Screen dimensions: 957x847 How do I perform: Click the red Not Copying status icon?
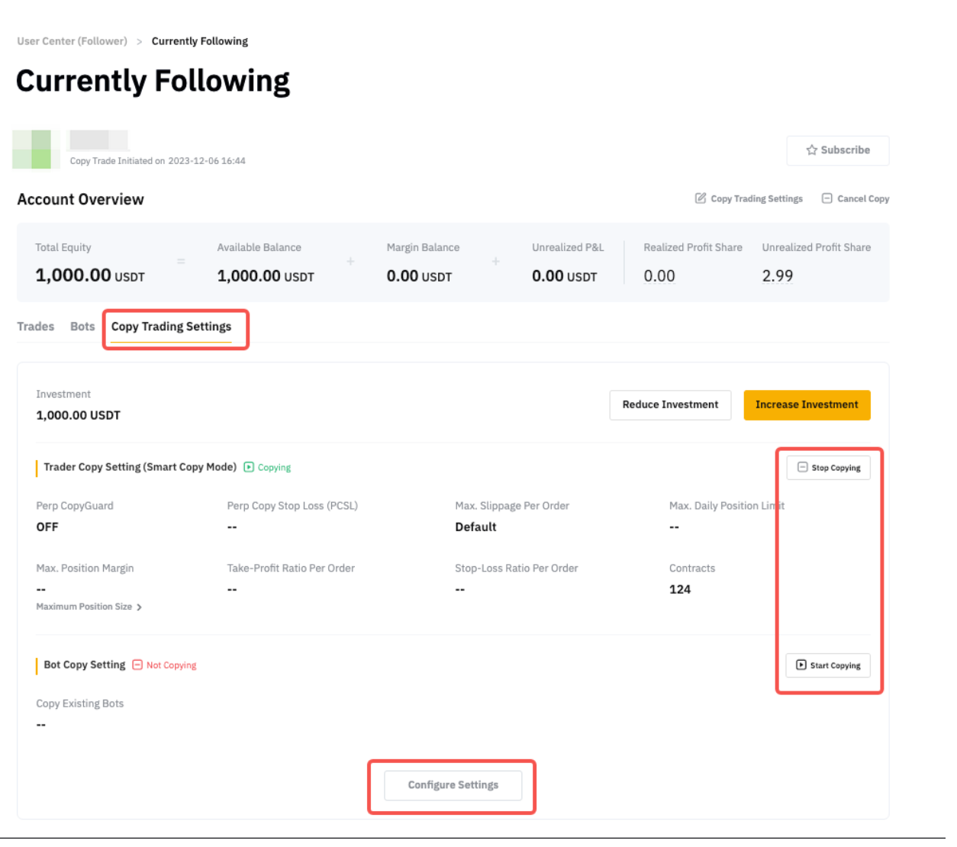coord(137,665)
